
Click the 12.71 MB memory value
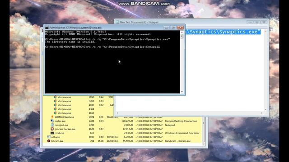pos(128,129)
